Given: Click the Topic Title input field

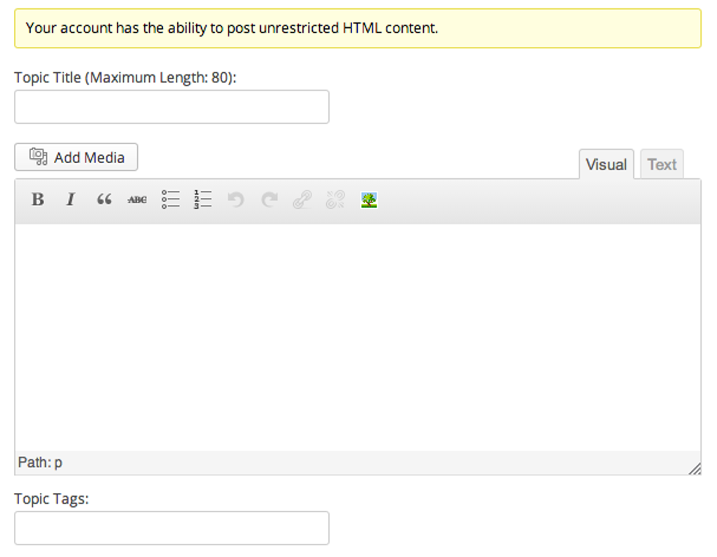Looking at the screenshot, I should pos(172,106).
